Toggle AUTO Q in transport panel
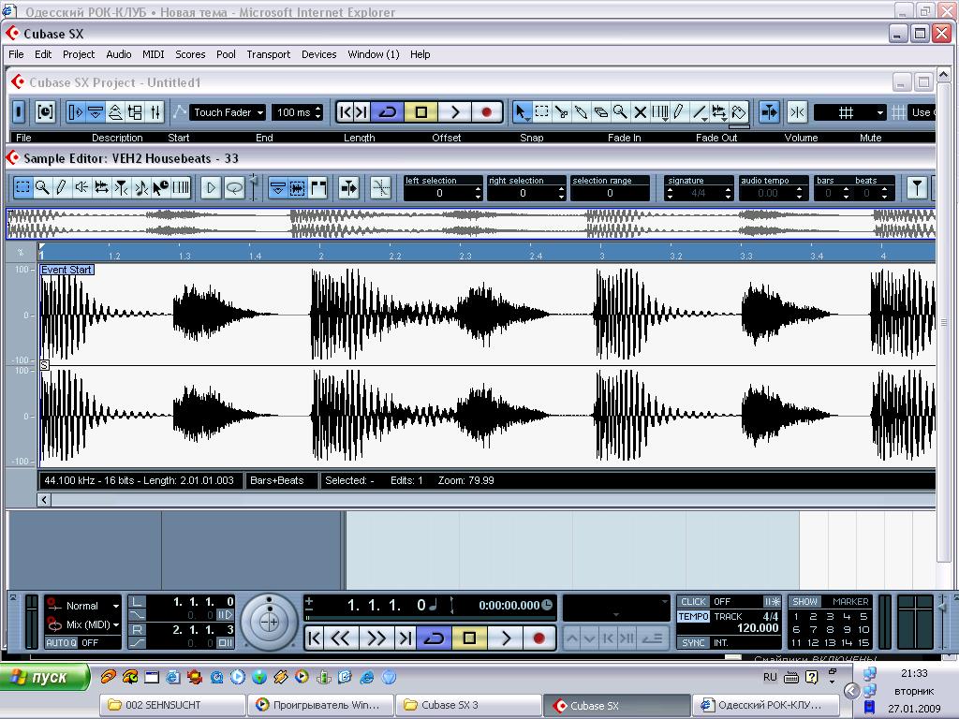 click(x=61, y=642)
